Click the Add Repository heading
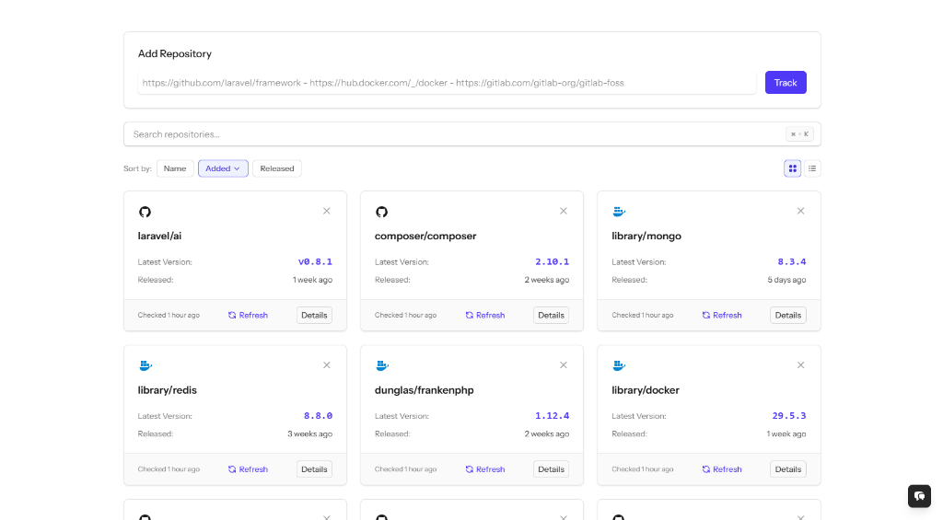Screen dimensions: 943x520 (174, 53)
